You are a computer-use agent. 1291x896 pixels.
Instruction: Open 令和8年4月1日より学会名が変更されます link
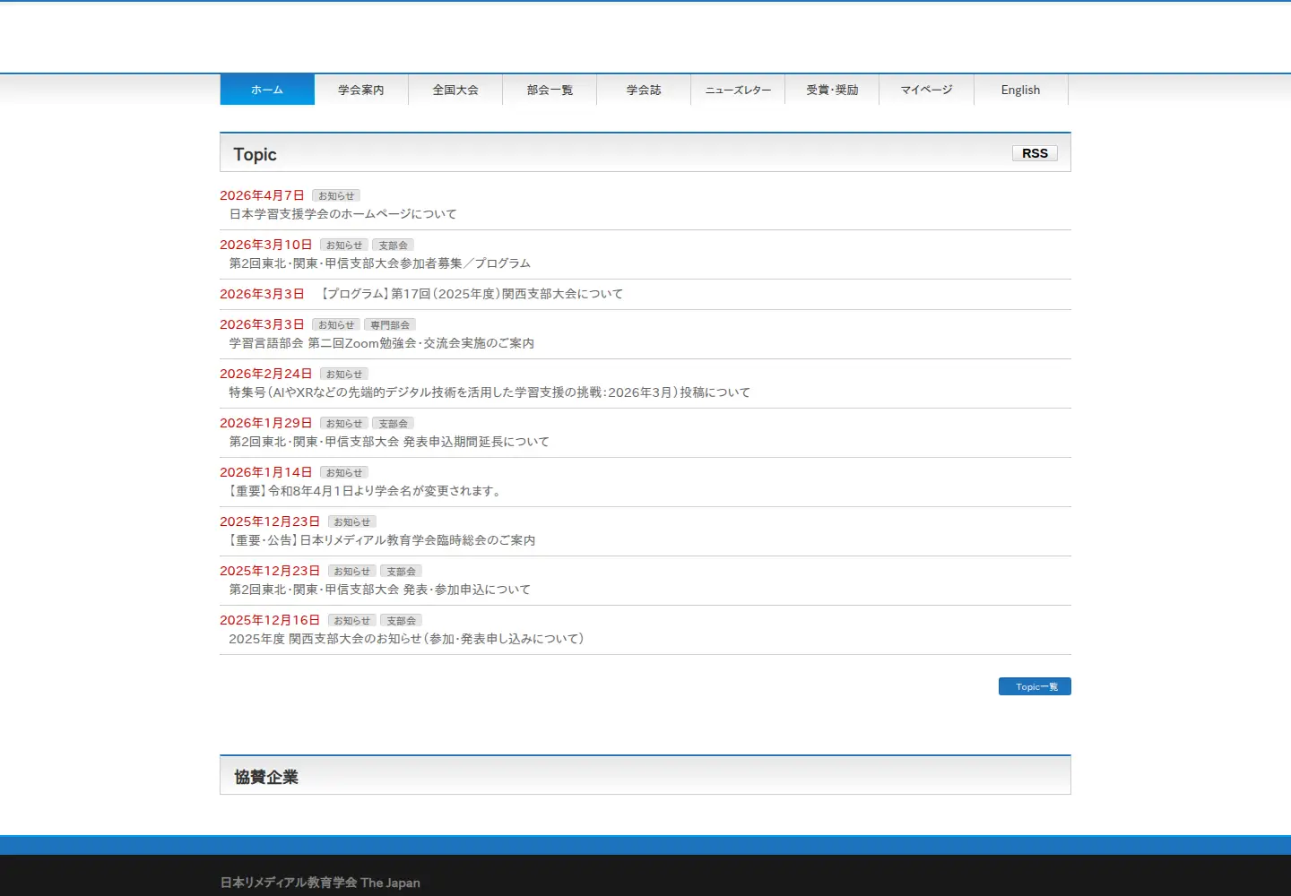[367, 491]
